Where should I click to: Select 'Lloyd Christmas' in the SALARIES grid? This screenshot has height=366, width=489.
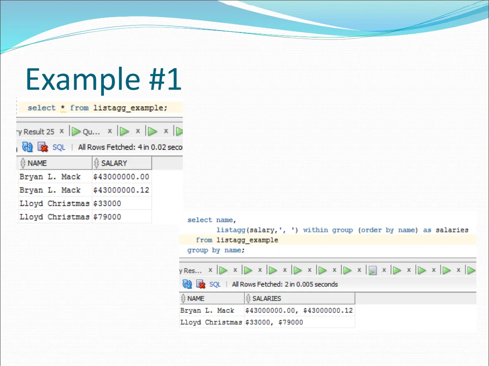(212, 322)
